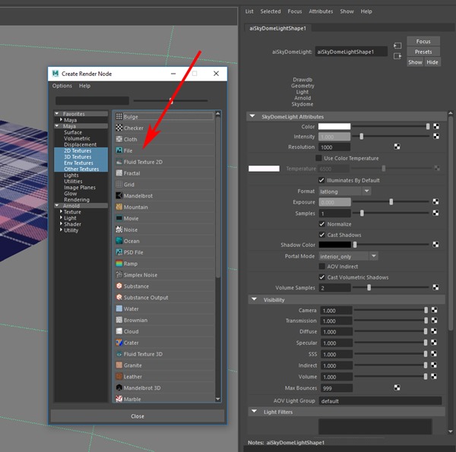Open the List menu in Attribute Editor

point(249,11)
